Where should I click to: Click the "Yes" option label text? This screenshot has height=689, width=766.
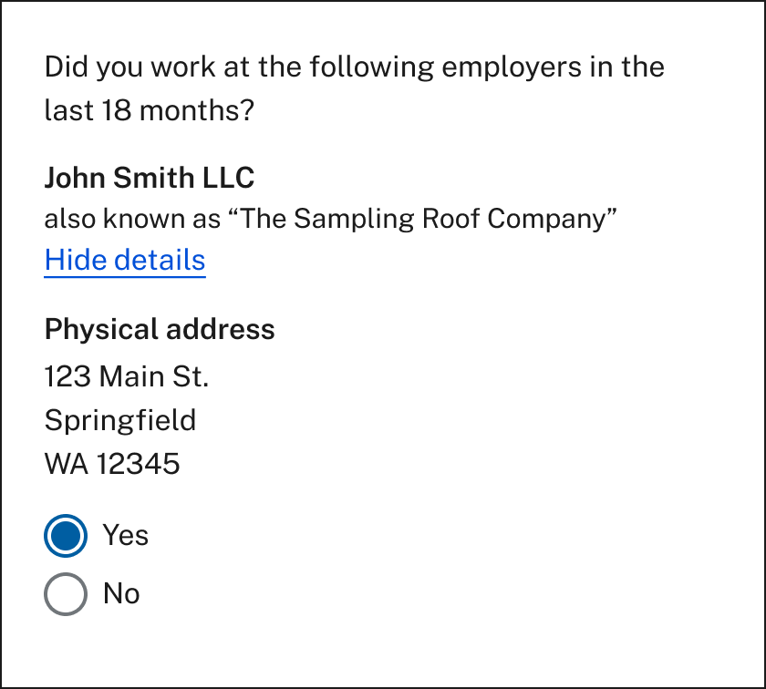(x=126, y=535)
